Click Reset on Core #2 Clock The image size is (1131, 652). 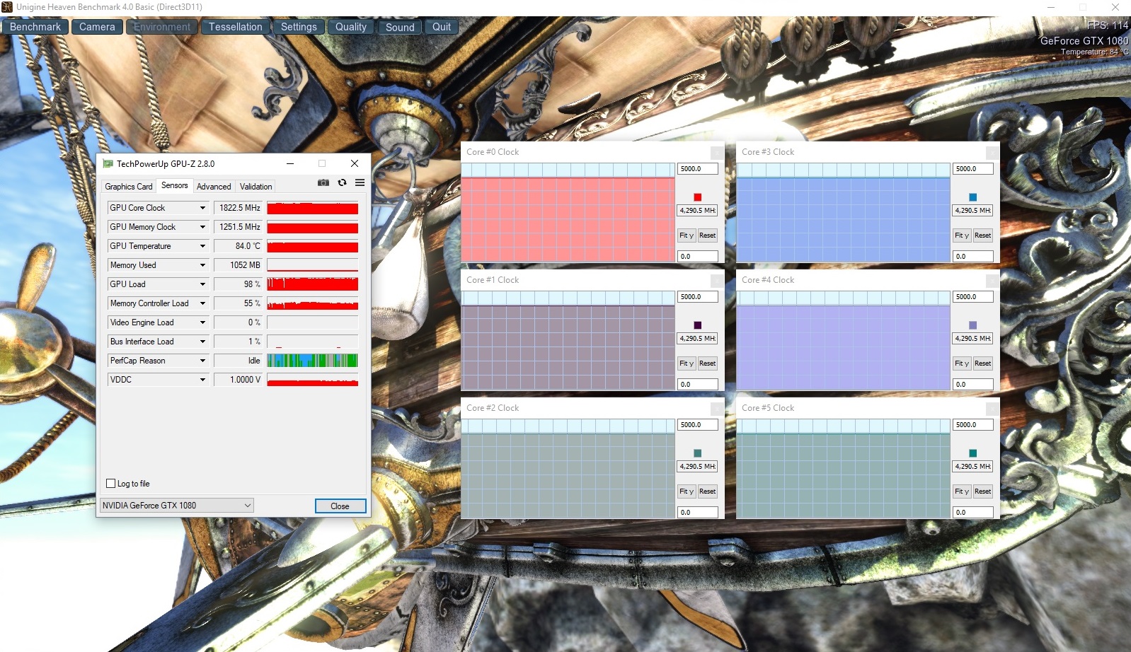708,491
